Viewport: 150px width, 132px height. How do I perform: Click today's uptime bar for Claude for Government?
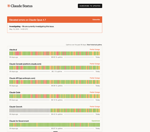[x=99, y=125]
